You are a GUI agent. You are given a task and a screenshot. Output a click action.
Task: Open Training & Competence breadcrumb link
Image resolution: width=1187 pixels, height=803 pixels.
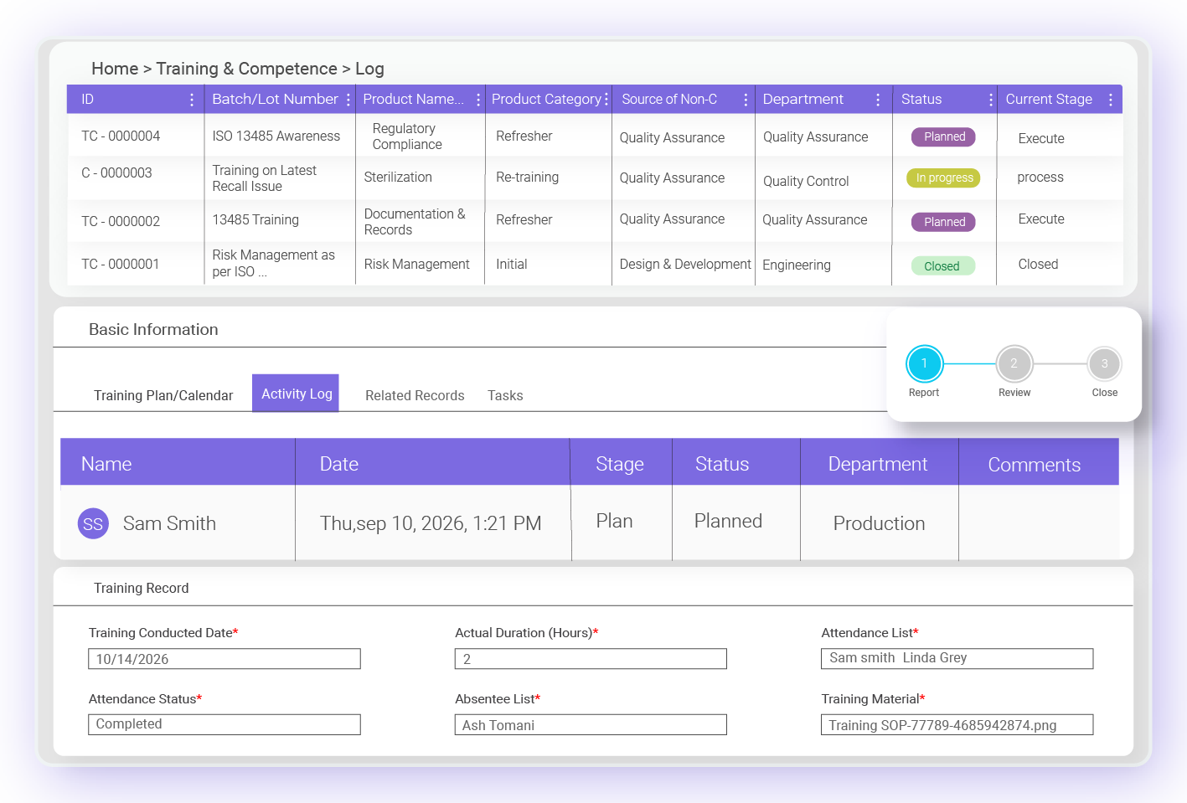click(x=246, y=69)
